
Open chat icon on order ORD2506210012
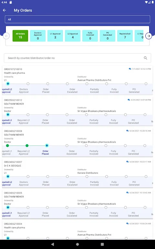click(x=129, y=100)
